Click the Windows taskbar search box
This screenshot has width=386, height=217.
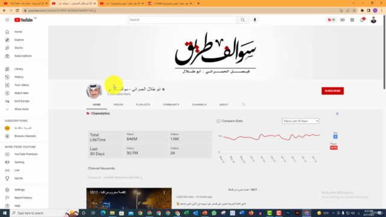click(44, 213)
